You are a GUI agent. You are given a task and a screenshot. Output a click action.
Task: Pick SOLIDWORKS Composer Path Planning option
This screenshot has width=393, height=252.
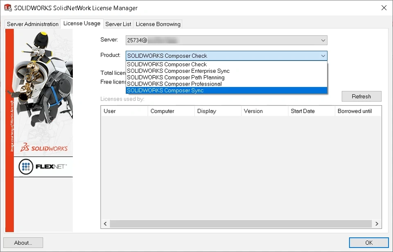point(176,77)
